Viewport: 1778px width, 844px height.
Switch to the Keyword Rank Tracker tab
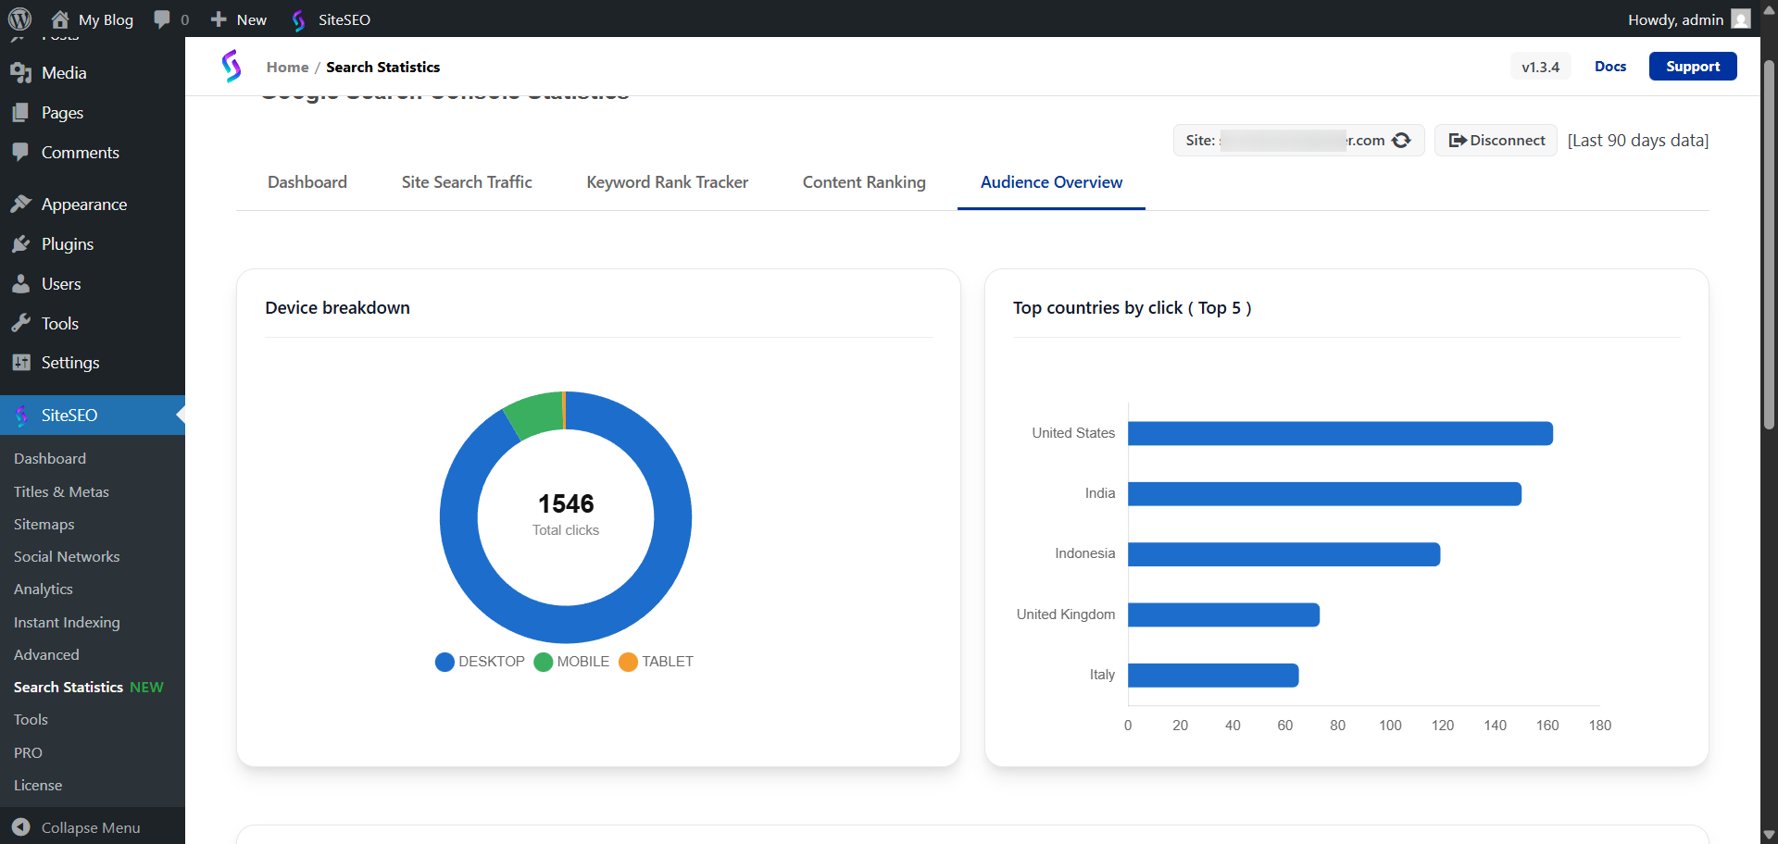(666, 182)
